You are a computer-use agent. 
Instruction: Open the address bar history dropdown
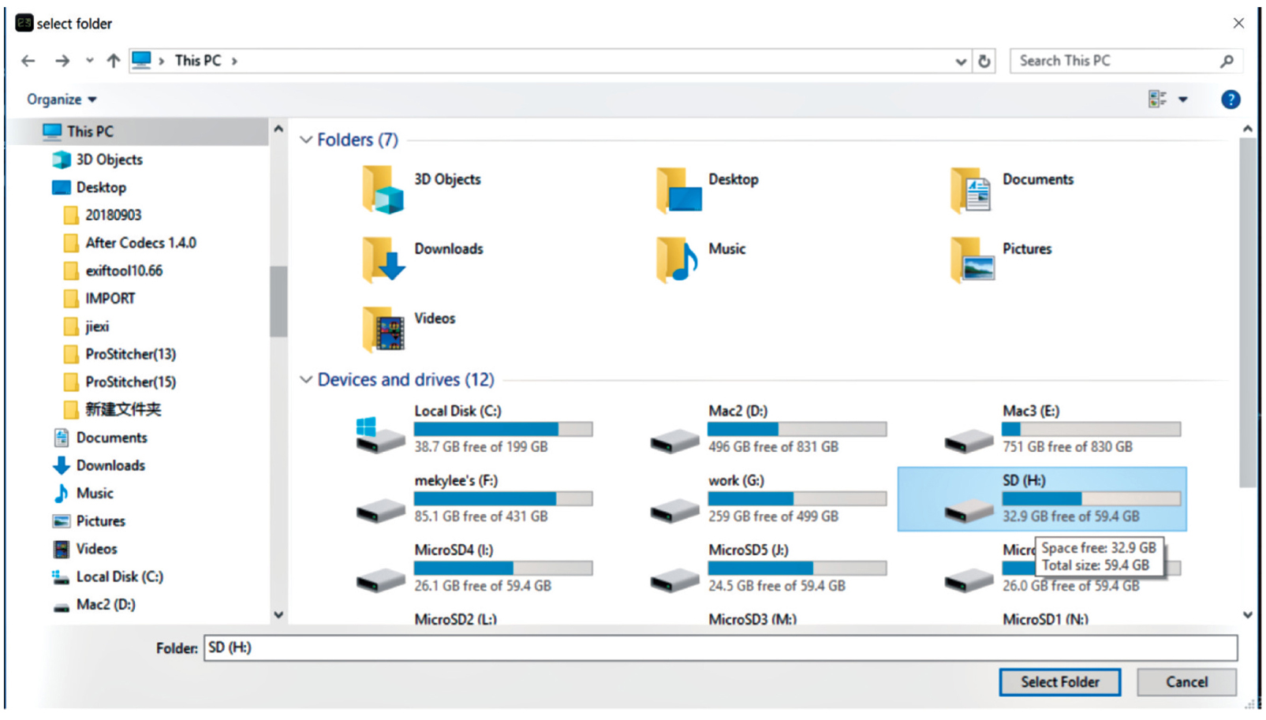click(961, 61)
